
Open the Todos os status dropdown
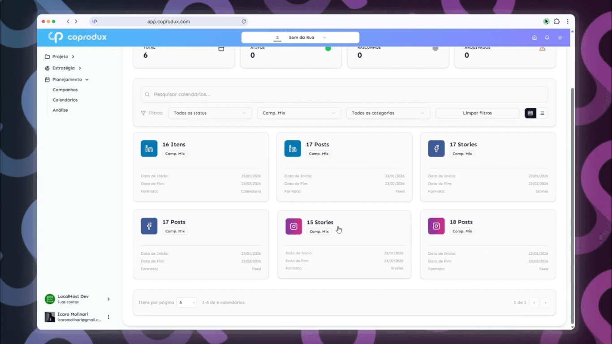(210, 113)
